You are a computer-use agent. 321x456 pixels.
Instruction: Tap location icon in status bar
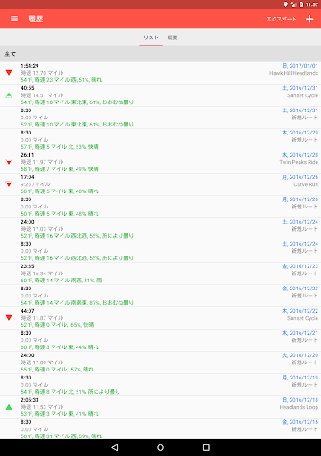click(x=285, y=4)
